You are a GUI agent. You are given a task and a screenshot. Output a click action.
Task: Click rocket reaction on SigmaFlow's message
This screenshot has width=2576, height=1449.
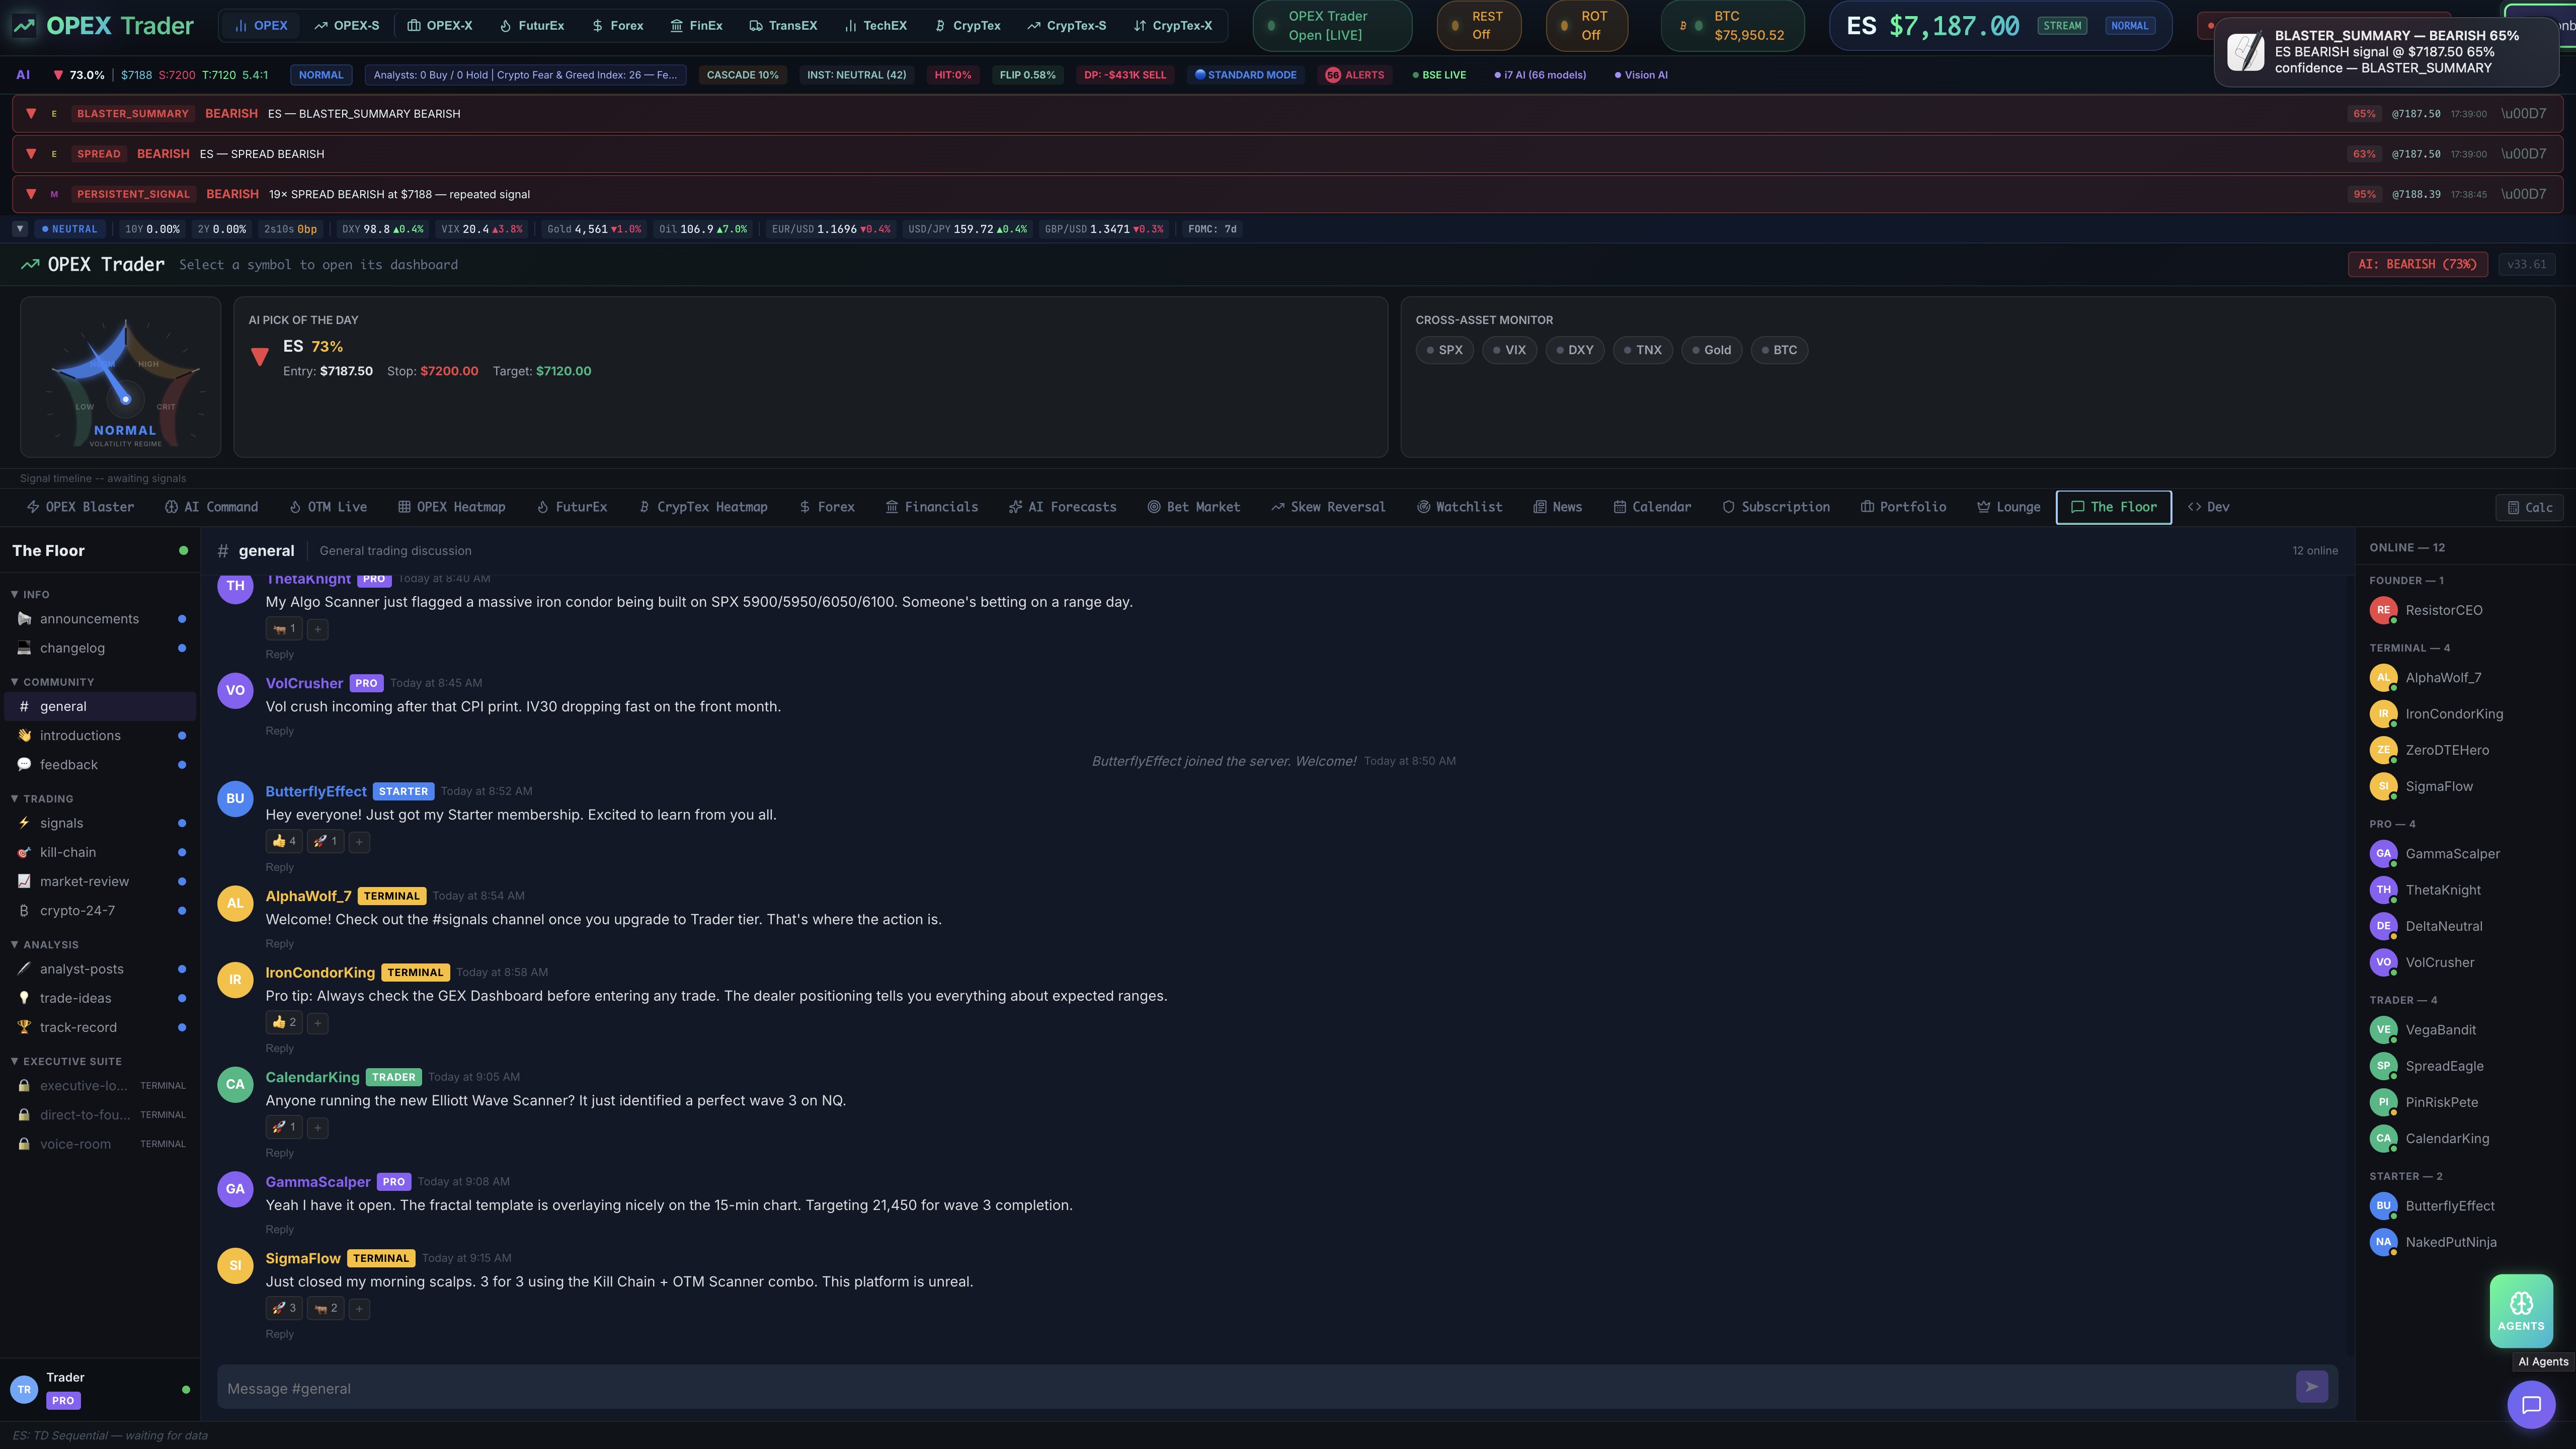[x=284, y=1309]
